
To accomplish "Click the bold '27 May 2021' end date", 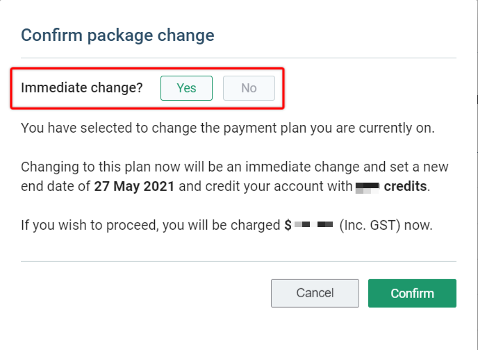I will 133,187.
